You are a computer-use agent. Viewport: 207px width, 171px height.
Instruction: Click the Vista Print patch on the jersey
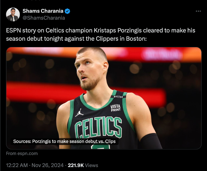click(x=115, y=108)
